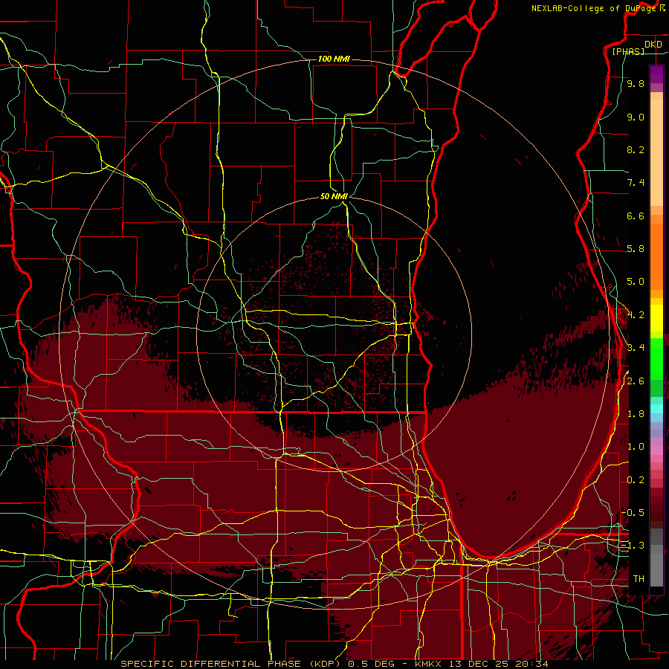Viewport: 669px width, 669px height.
Task: Click the 8.2 legend value
Action: coord(636,149)
